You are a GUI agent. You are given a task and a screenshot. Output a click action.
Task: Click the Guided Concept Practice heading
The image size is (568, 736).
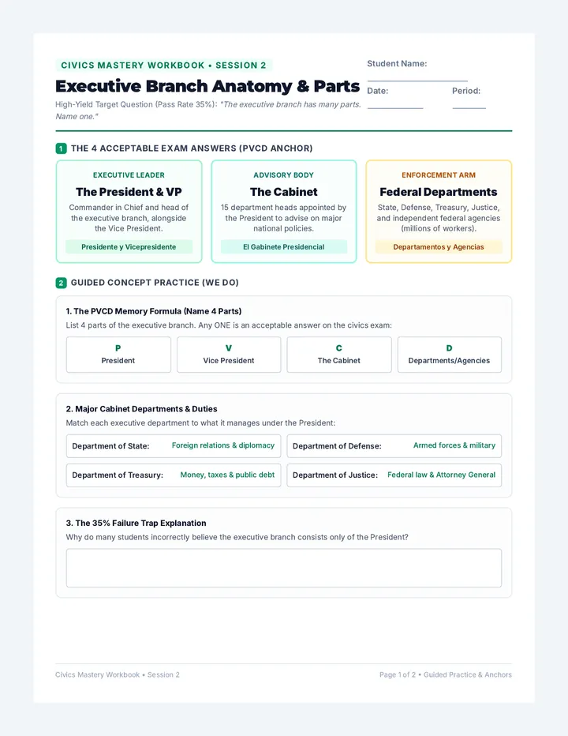coord(155,283)
